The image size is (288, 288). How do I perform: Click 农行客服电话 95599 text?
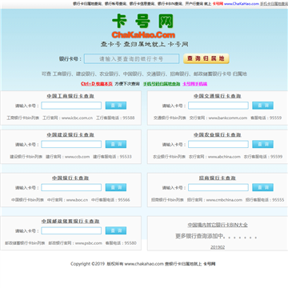click(x=263, y=157)
